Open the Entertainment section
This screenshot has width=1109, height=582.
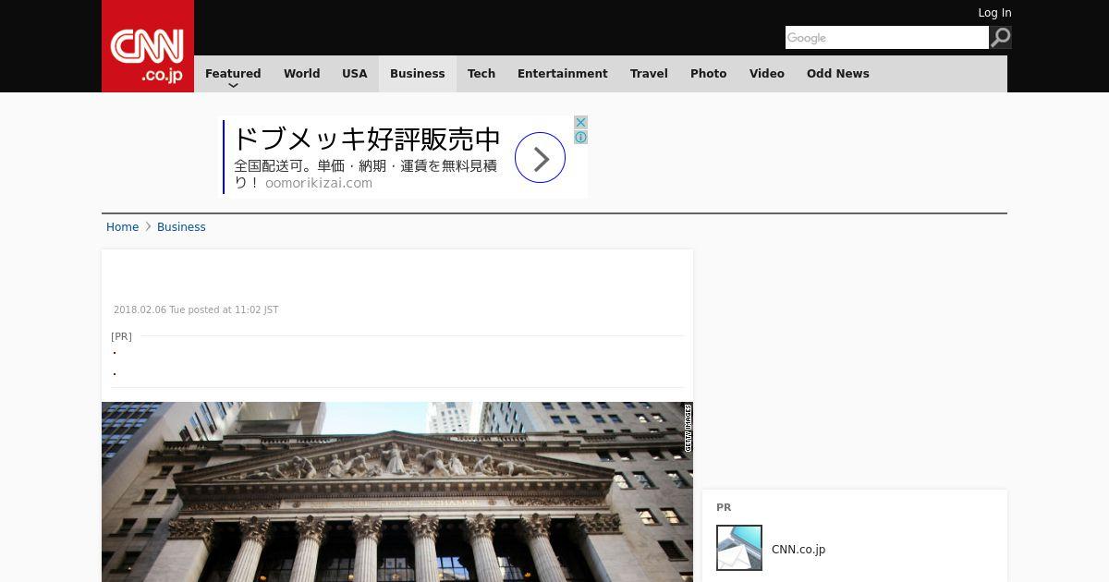562,74
